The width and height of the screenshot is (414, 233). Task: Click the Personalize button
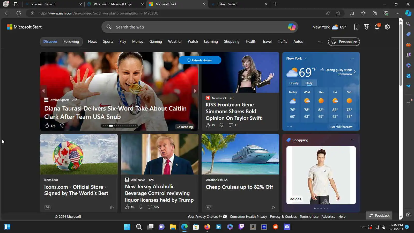pyautogui.click(x=344, y=42)
